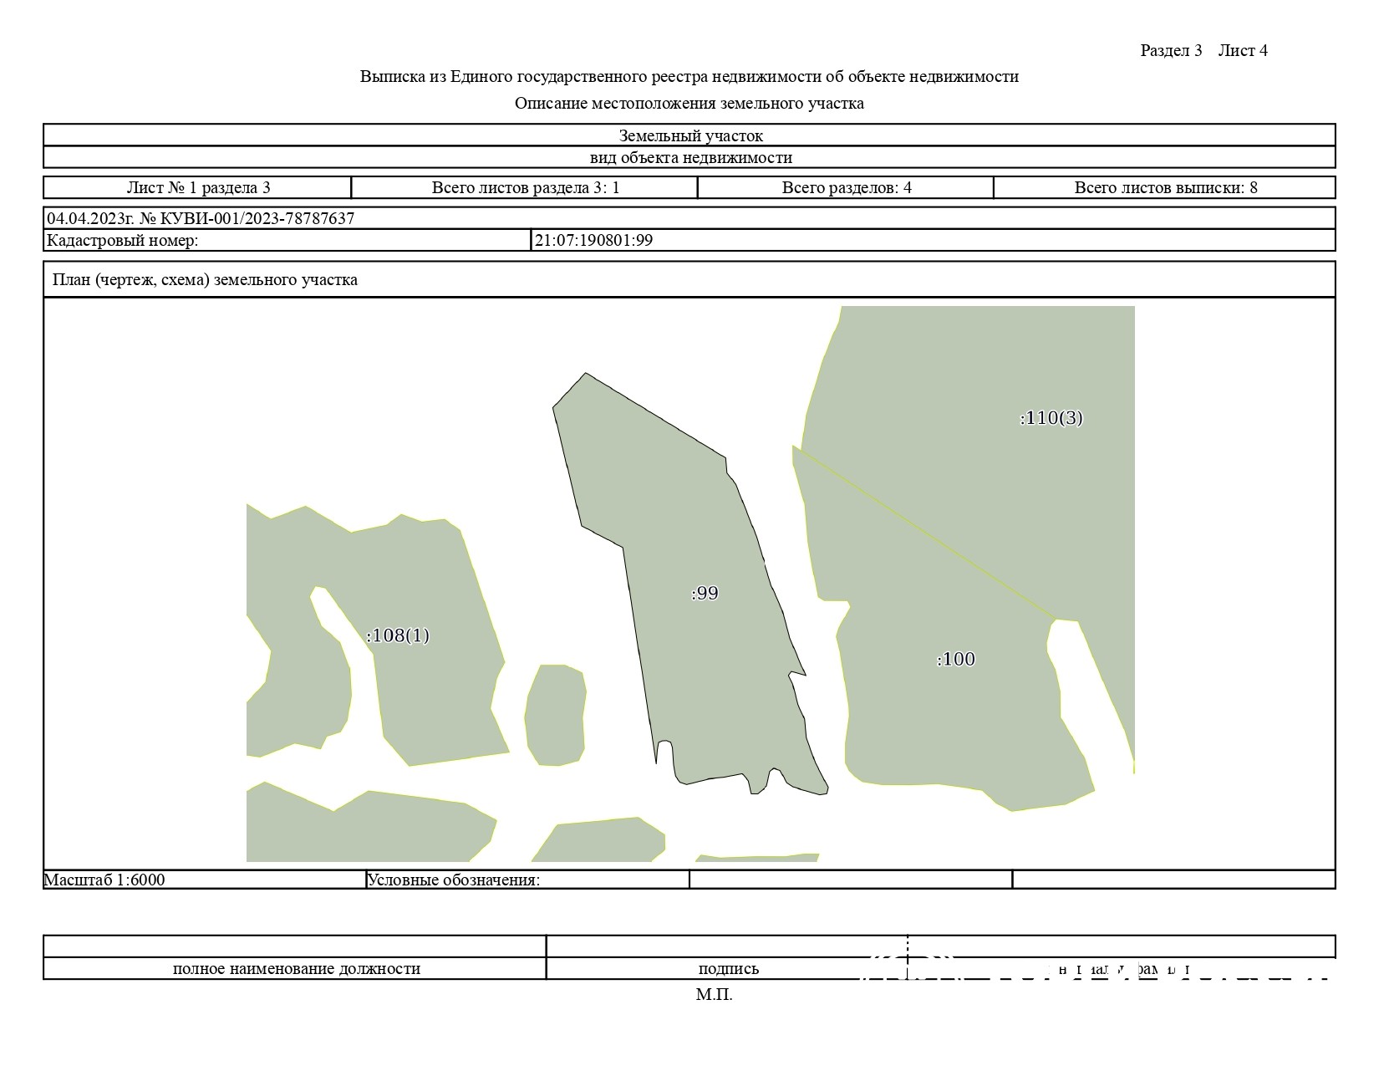Select the 'Всего листов раздела 3: 1' cell
The width and height of the screenshot is (1379, 1066).
(x=525, y=187)
